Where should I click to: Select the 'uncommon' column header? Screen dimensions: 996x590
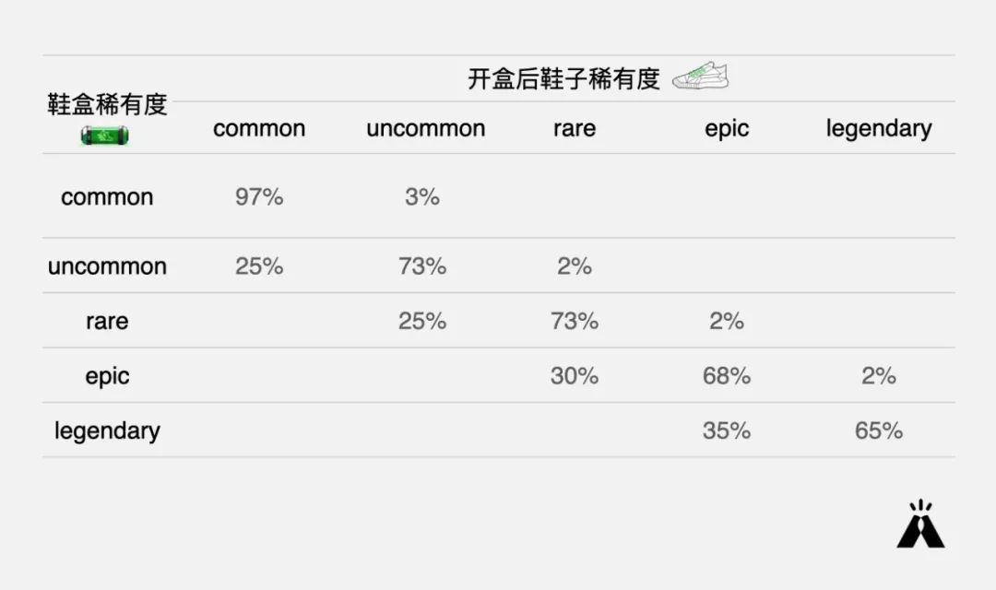pyautogui.click(x=425, y=128)
